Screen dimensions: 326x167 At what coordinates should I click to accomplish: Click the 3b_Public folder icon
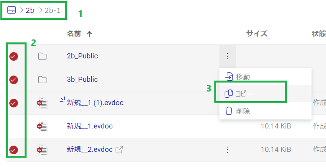click(43, 79)
